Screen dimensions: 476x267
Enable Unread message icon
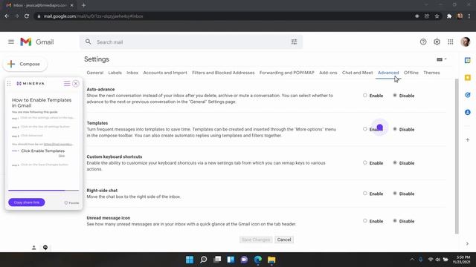365,221
